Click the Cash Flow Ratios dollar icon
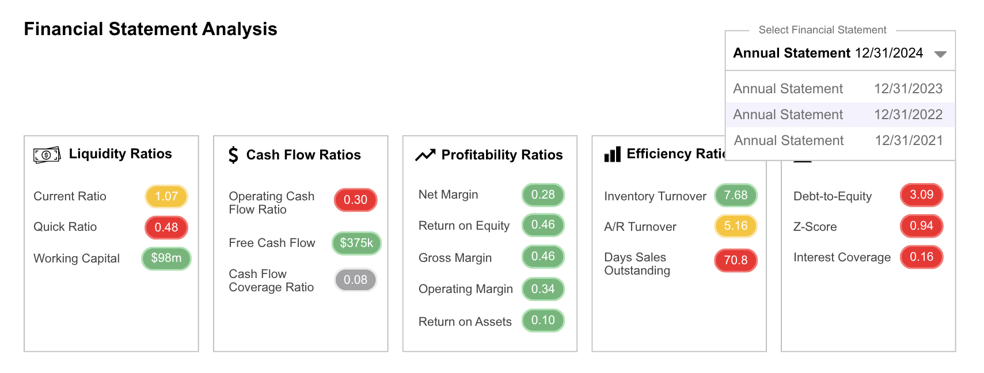 (233, 155)
